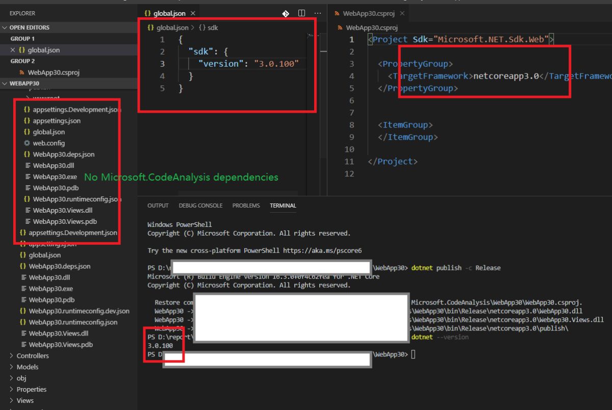
Task: Click the gear icon beside web.config
Action: coord(27,143)
